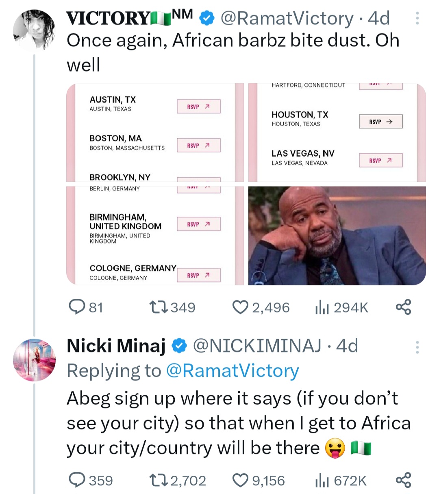The width and height of the screenshot is (439, 494).
Task: Retweet Nicki Minaj's reply
Action: pos(159,480)
